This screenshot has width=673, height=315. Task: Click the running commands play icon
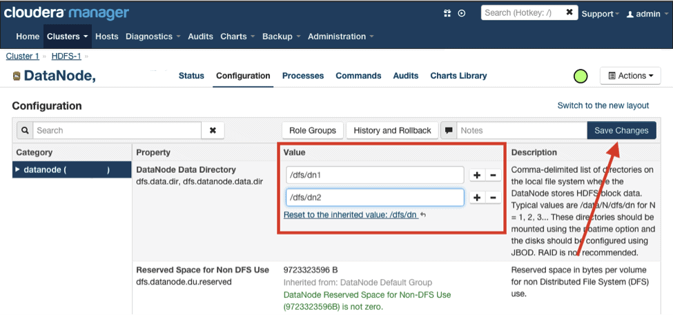(462, 13)
